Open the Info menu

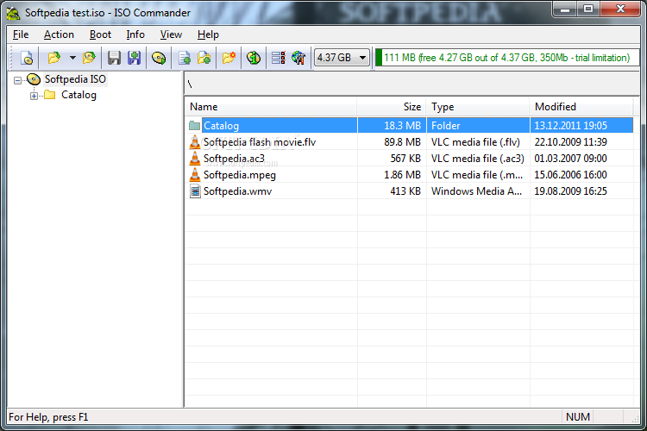pos(135,34)
